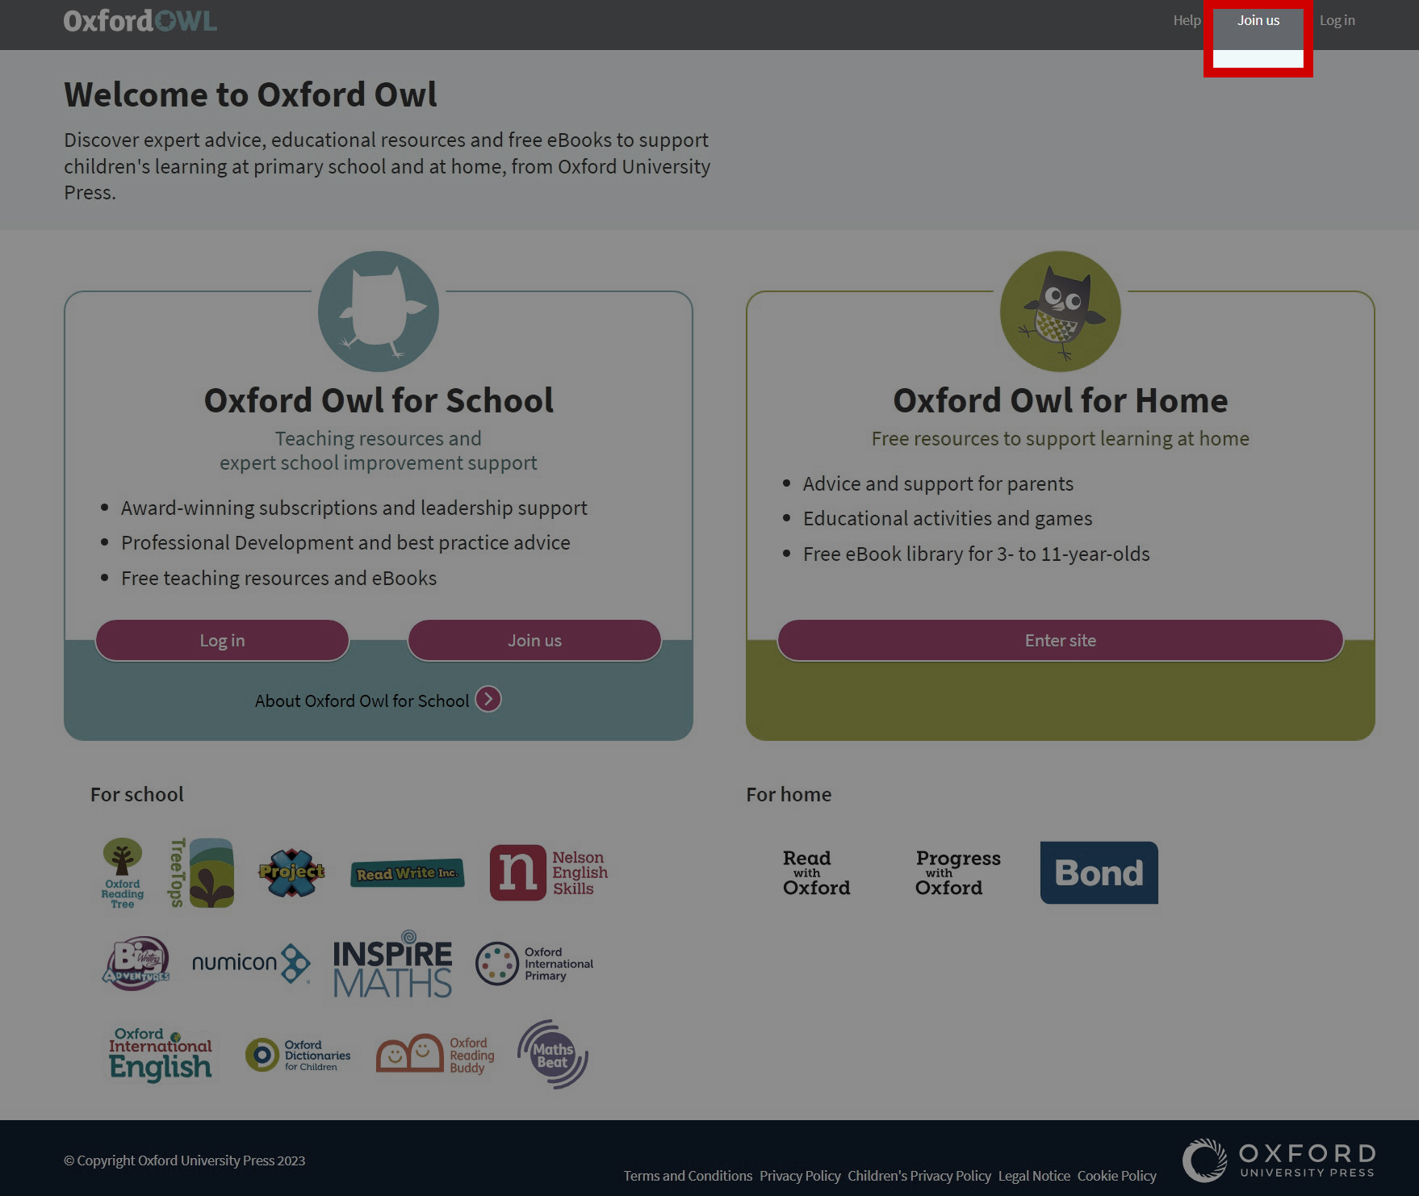The height and width of the screenshot is (1196, 1419).
Task: Click the 'For school' section heading
Action: (x=137, y=795)
